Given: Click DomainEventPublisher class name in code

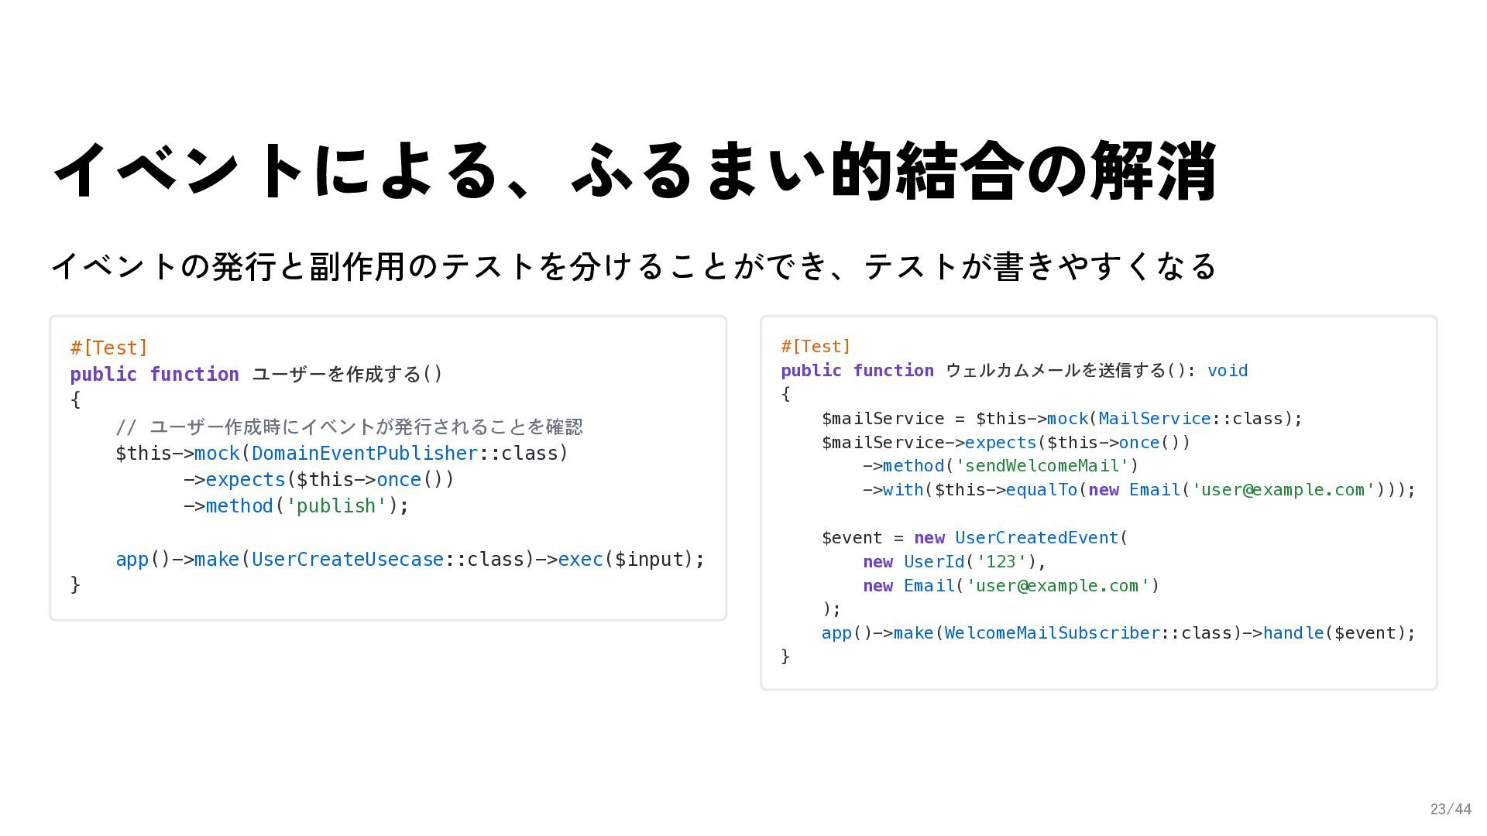Looking at the screenshot, I should (x=364, y=453).
